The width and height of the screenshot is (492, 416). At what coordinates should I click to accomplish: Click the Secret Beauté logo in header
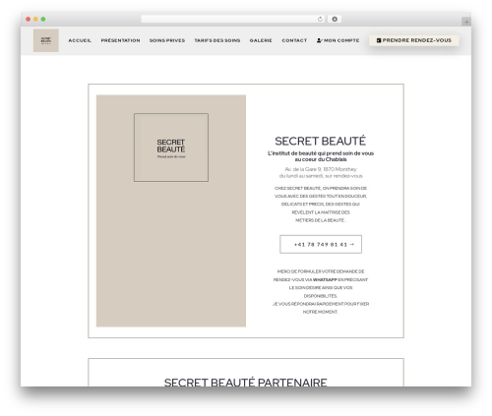click(46, 40)
